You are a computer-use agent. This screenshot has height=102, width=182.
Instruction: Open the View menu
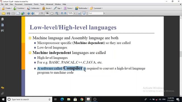pos(11,4)
